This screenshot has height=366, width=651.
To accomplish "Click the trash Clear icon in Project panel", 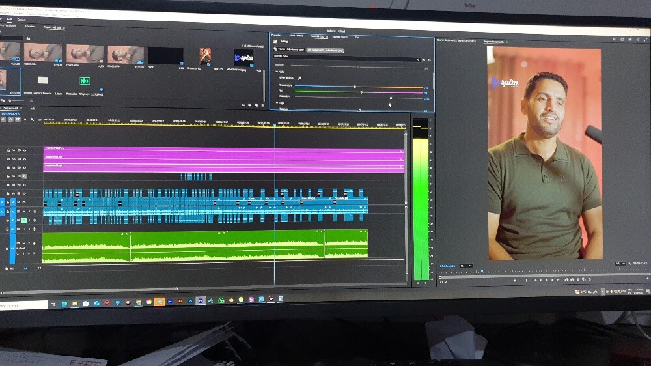I will click(x=262, y=106).
